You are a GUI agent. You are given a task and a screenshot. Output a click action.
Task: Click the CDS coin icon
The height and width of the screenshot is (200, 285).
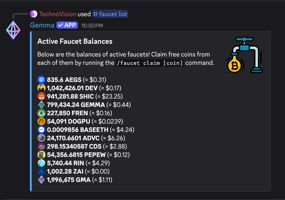pyautogui.click(x=41, y=147)
